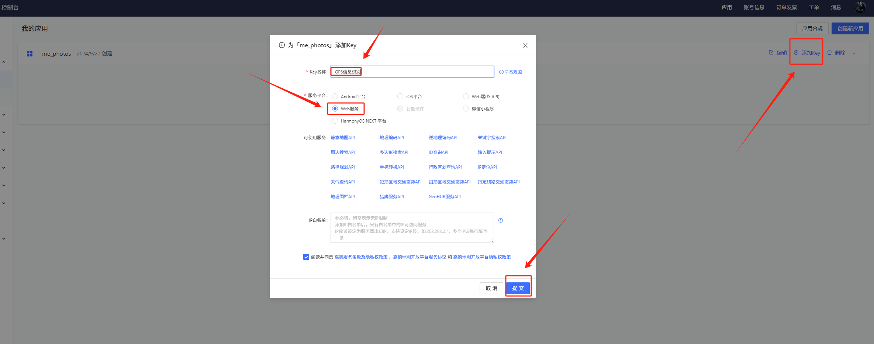
Task: Open the 逆地理编码API link
Action: (443, 138)
